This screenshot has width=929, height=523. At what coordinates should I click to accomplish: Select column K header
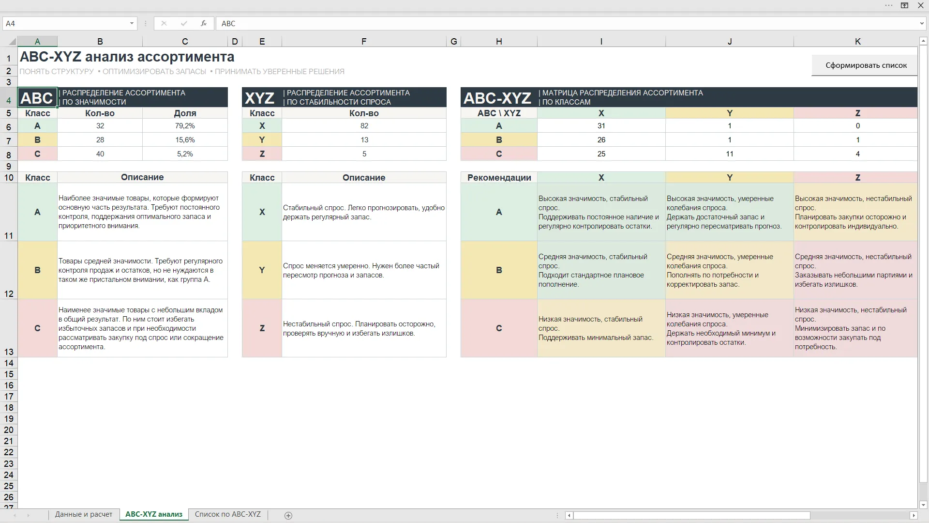[x=857, y=42]
